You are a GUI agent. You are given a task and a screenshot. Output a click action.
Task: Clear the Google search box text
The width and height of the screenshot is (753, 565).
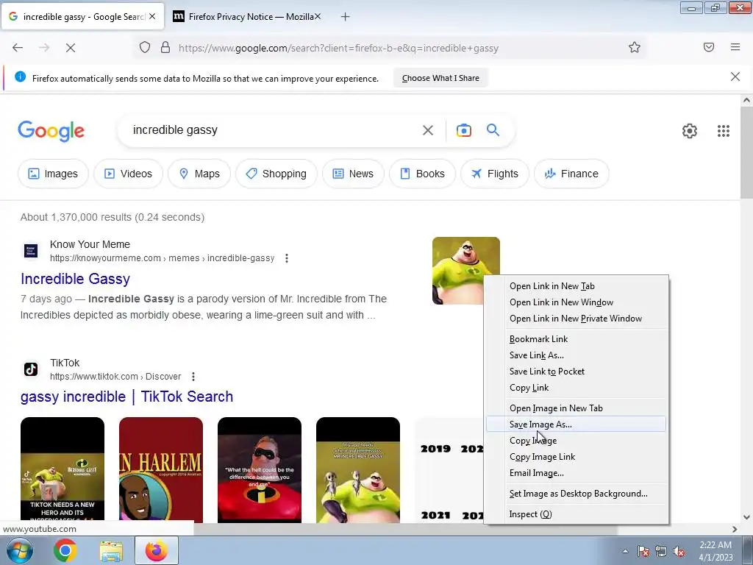(x=427, y=130)
